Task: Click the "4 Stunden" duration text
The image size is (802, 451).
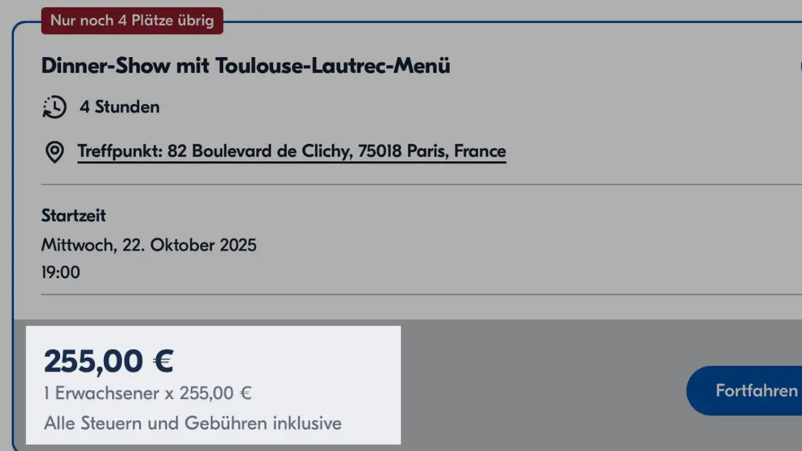Action: point(120,107)
